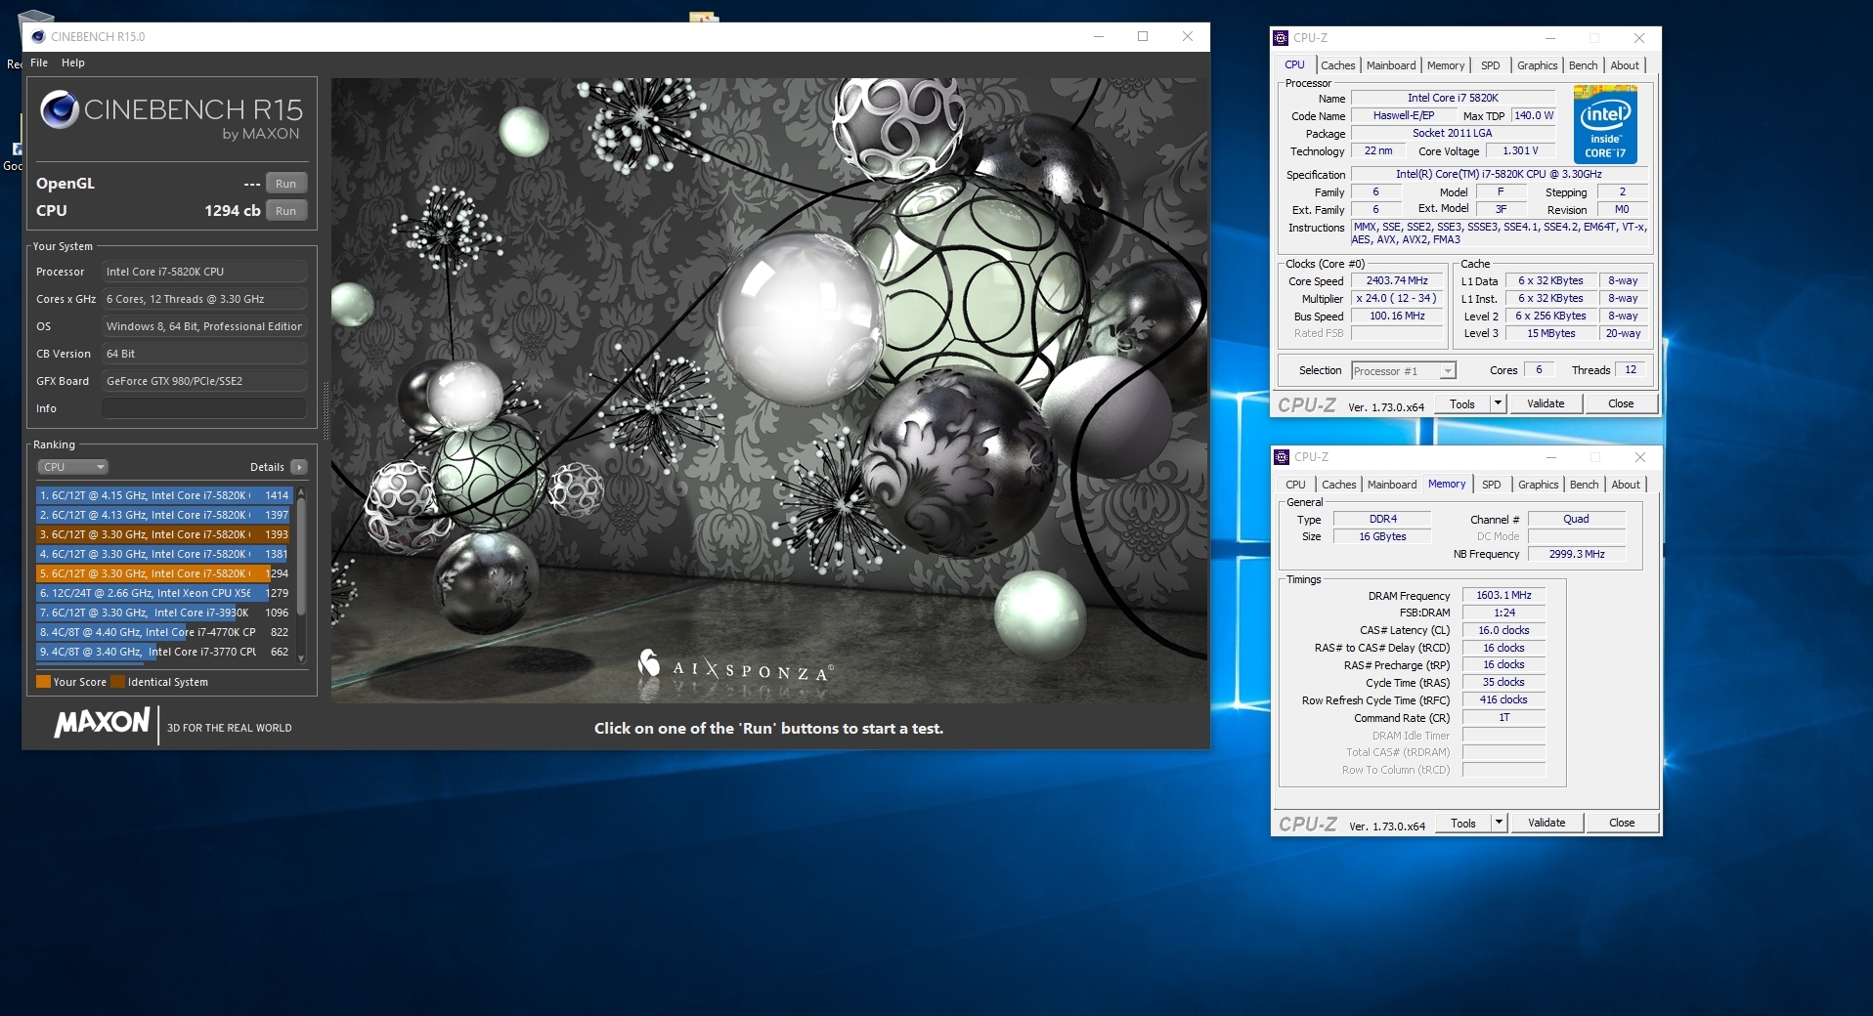
Task: Select ranking entry 7 Core i7-3930K
Action: 164,613
